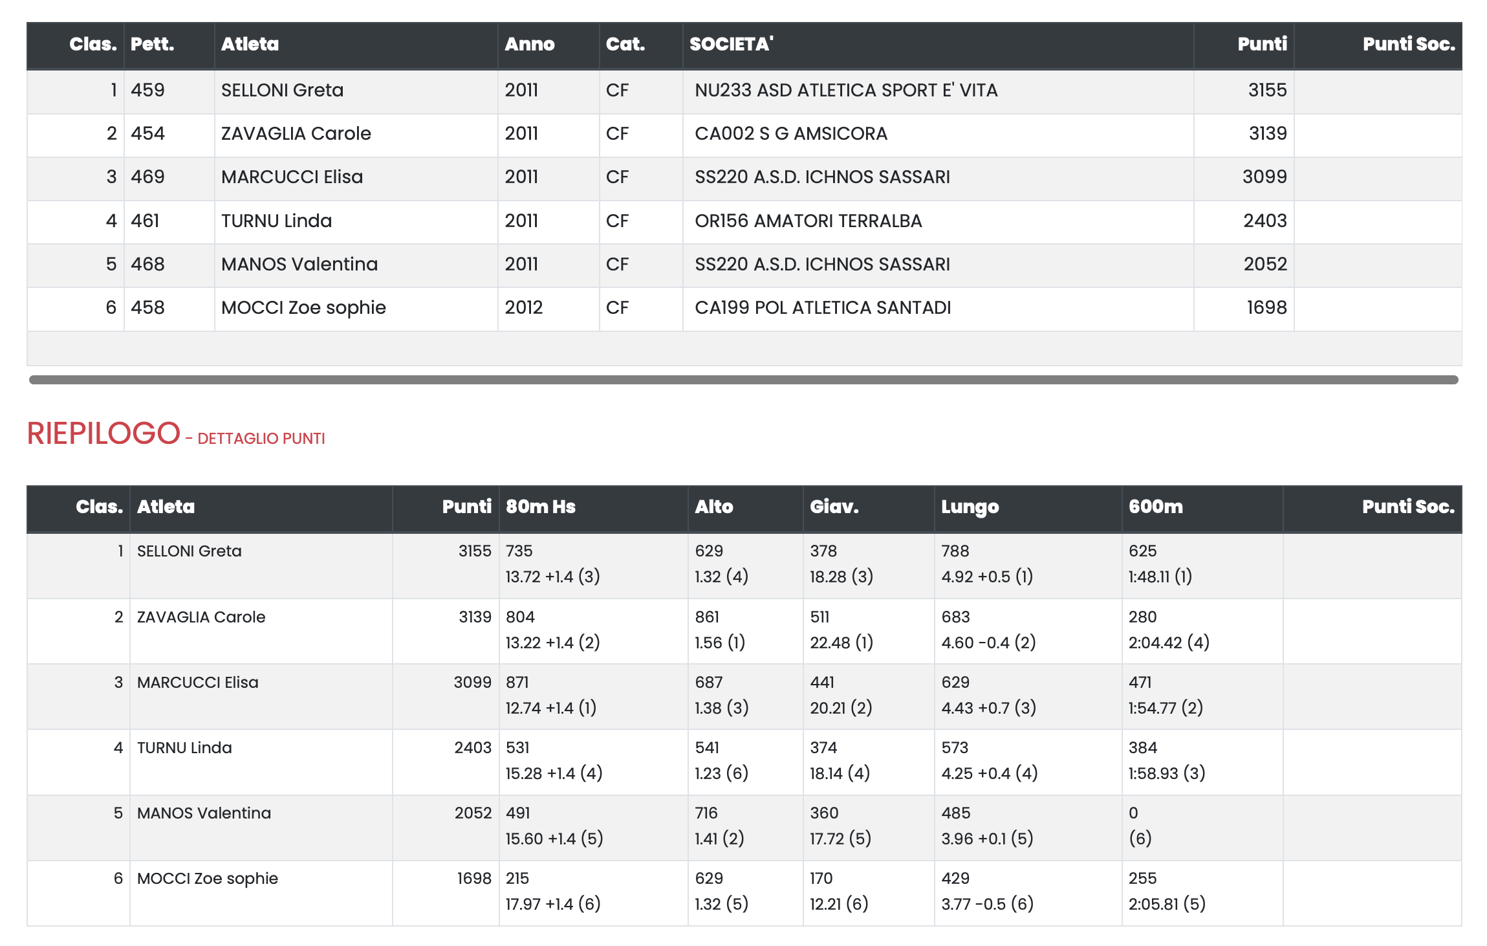
Task: Click the horizontal scrollbar under the first table
Action: (743, 380)
